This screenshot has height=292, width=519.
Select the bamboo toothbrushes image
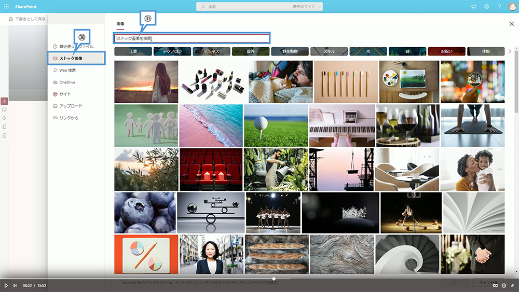(346, 81)
